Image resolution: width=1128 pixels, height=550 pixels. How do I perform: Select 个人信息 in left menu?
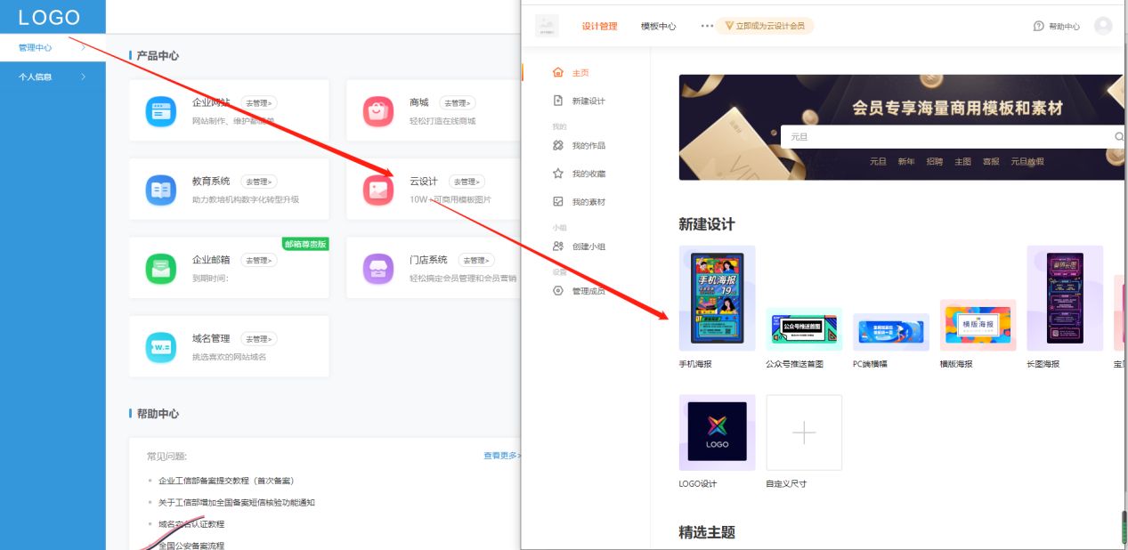pos(53,77)
